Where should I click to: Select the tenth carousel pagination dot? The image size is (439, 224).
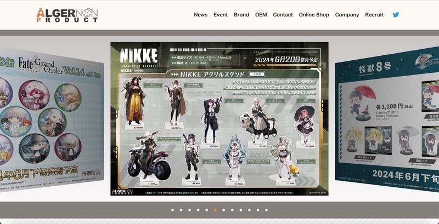point(249,210)
